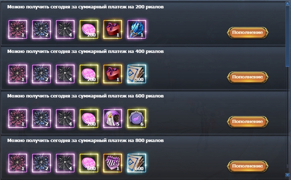The height and width of the screenshot is (180, 291).
Task: Select red heart gift box in 200 rials row
Action: click(113, 29)
